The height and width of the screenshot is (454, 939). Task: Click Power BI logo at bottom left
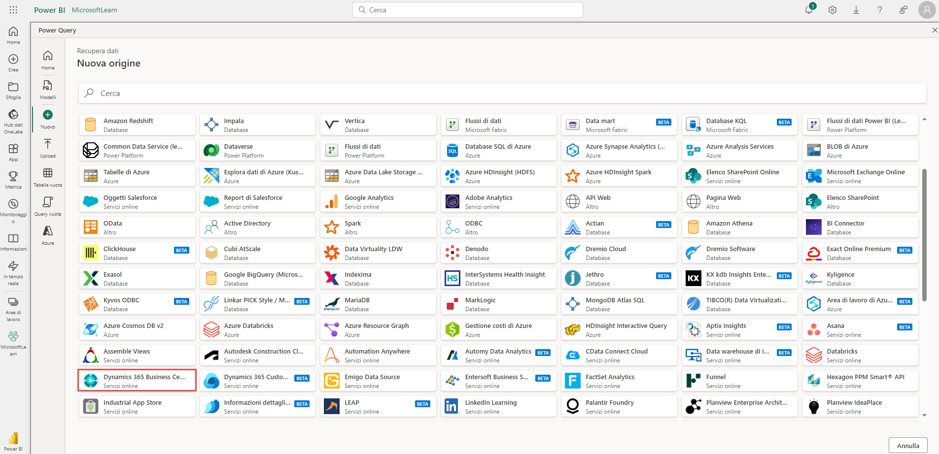[x=13, y=441]
